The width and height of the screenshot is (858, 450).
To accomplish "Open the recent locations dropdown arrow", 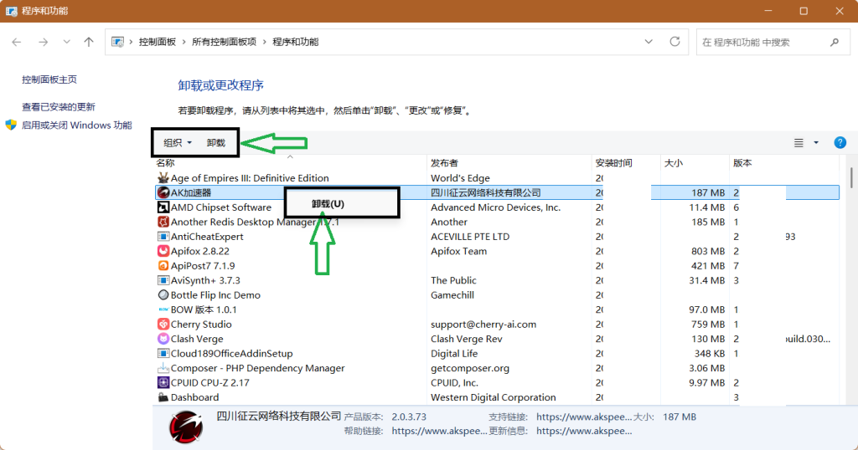I will (66, 42).
